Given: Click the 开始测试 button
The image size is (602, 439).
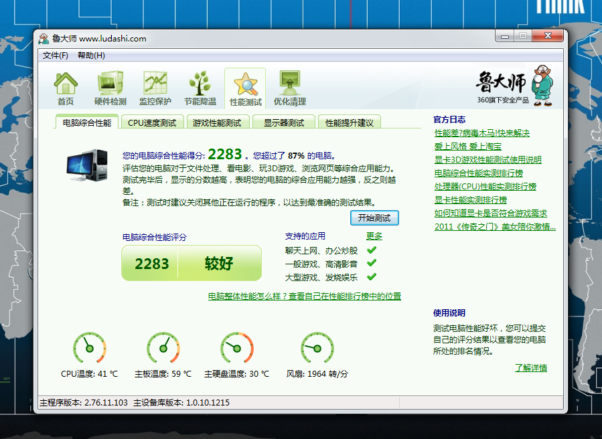Looking at the screenshot, I should click(374, 218).
